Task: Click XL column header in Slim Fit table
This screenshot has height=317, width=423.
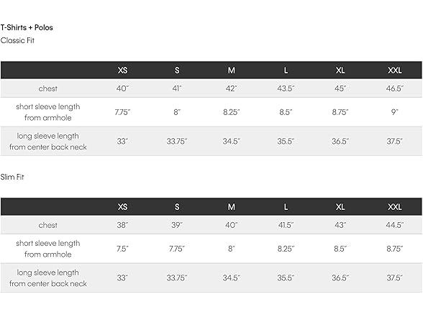Action: tap(340, 207)
